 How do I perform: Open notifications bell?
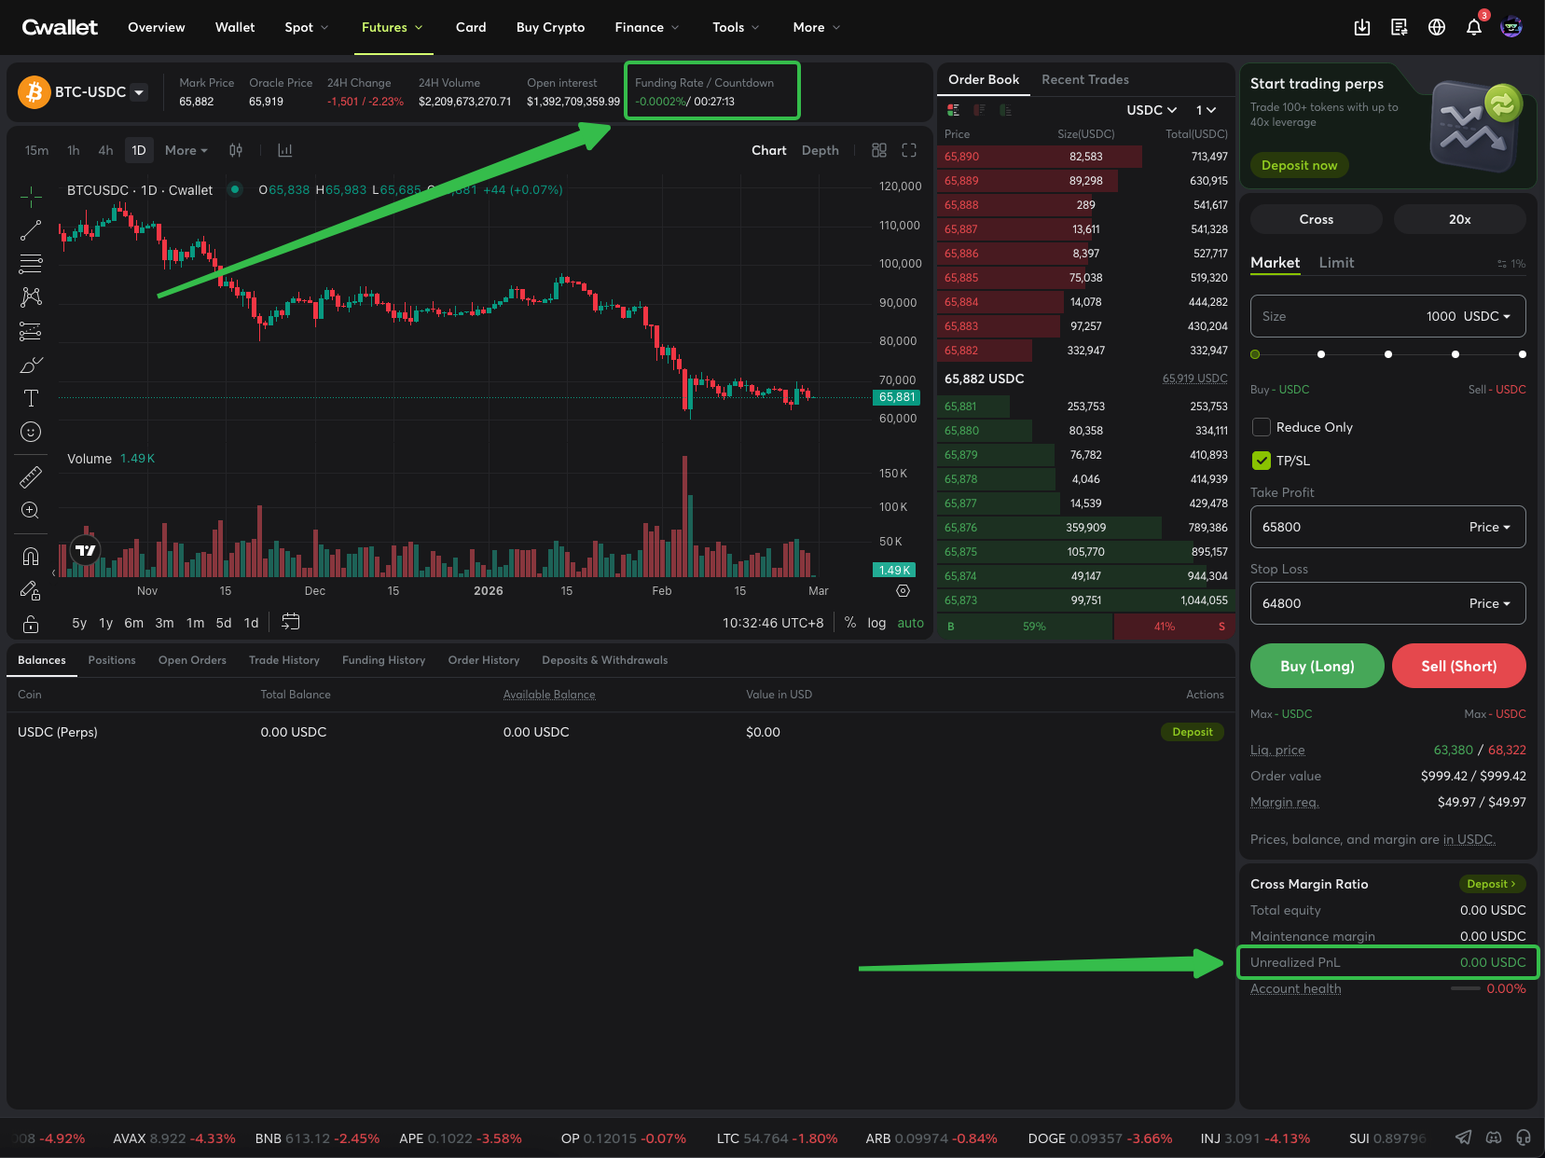coord(1473,27)
